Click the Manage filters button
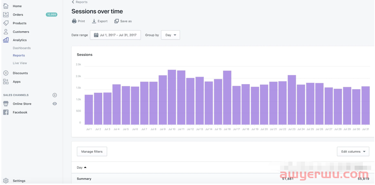Screen dimensions: 375x185 [92, 152]
